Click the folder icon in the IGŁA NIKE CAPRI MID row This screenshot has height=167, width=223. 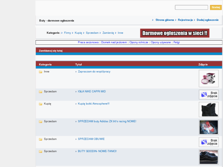click(x=40, y=92)
